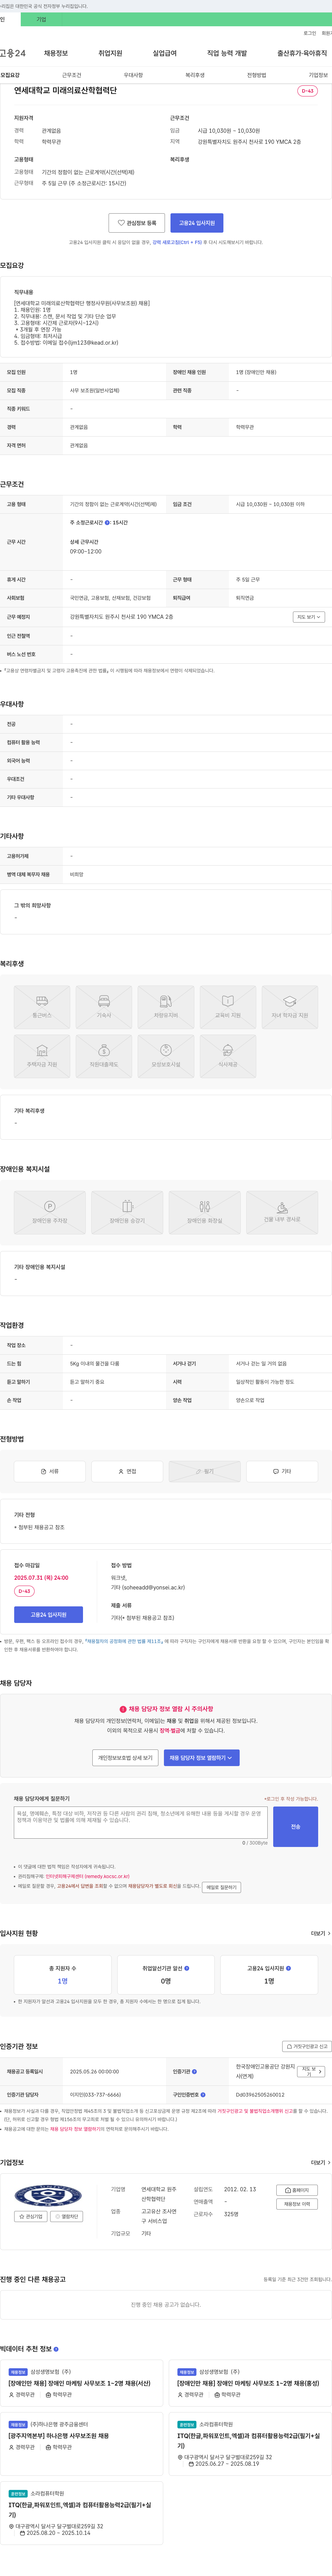
Task: Click the 기타 screening method box
Action: (282, 1471)
